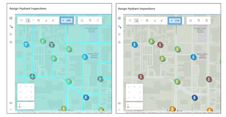Click the keyboard icon in the (34) view sidebar
Image resolution: width=226 pixels, height=117 pixels.
point(11,103)
